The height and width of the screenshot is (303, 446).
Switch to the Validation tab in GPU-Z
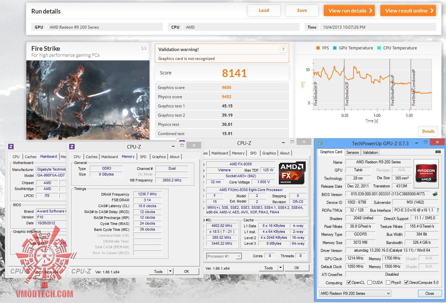point(370,152)
